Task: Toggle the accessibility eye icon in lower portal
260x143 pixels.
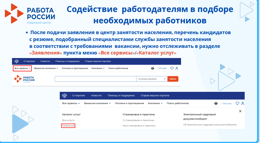Action: coord(216,104)
